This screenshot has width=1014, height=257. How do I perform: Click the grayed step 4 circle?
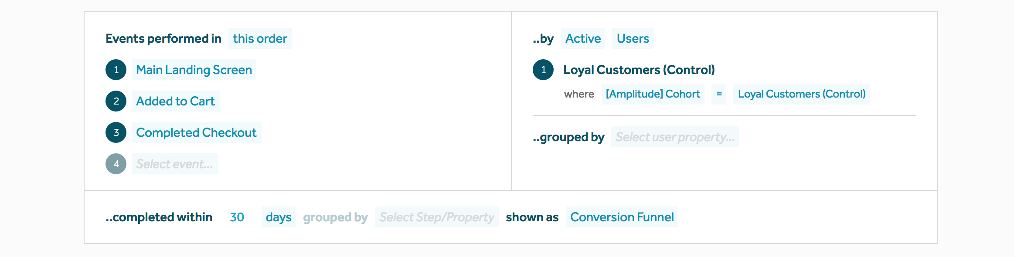[116, 163]
